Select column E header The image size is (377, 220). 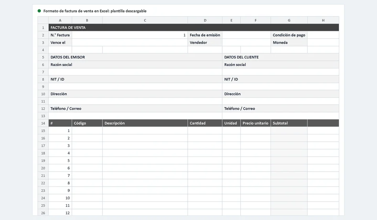tap(231, 20)
